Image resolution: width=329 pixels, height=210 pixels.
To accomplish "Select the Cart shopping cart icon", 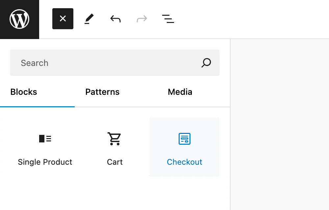I will tap(114, 138).
